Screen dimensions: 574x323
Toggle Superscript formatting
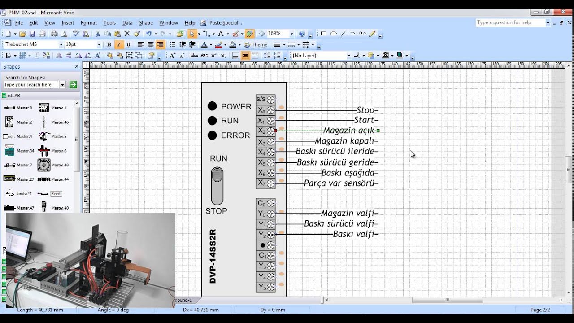[x=214, y=56]
